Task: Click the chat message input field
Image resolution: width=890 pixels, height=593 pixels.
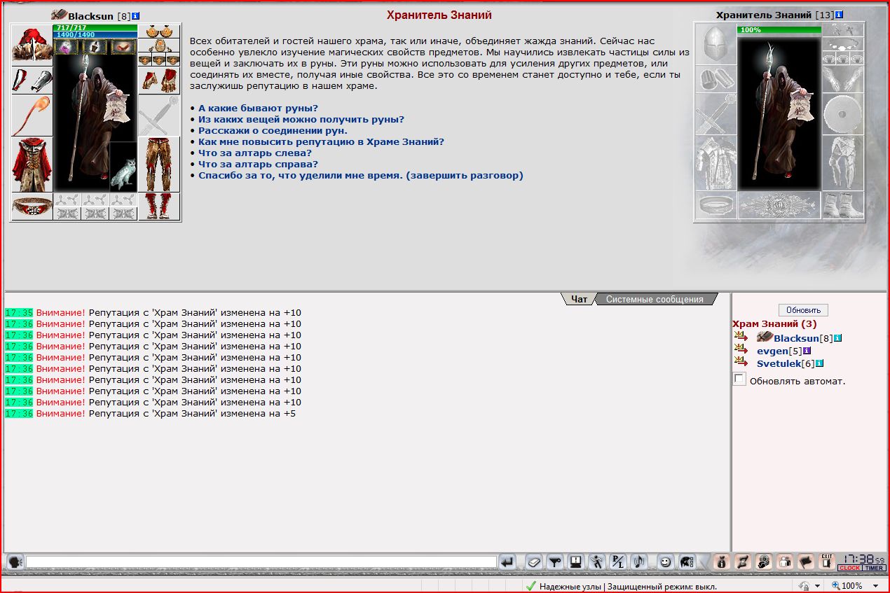Action: point(261,561)
